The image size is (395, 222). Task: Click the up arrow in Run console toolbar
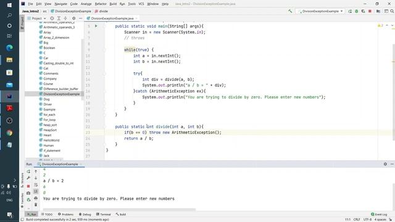click(x=36, y=171)
